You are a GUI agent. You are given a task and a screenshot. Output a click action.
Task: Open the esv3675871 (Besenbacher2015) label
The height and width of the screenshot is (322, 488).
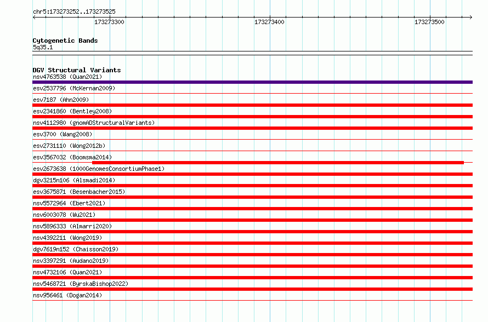coord(79,192)
